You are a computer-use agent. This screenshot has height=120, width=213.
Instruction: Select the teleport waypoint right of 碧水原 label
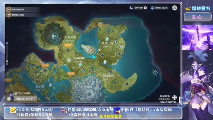point(50,85)
